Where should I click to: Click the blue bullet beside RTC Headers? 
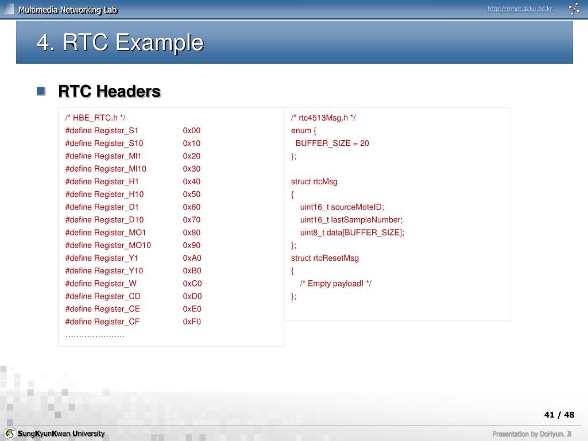pyautogui.click(x=41, y=91)
